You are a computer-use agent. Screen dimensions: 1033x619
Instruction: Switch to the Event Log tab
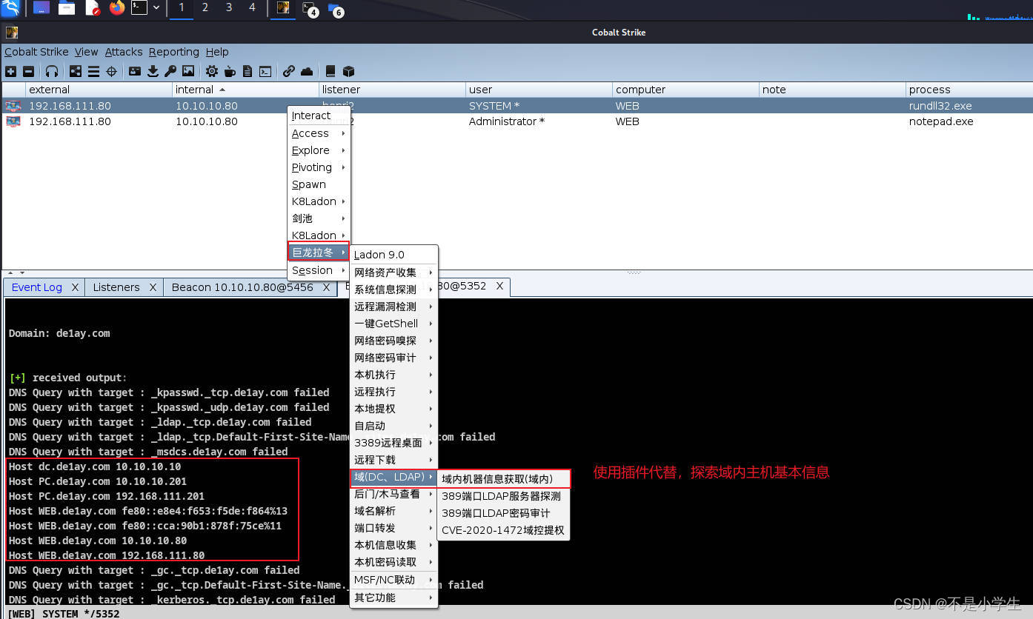[x=37, y=287]
